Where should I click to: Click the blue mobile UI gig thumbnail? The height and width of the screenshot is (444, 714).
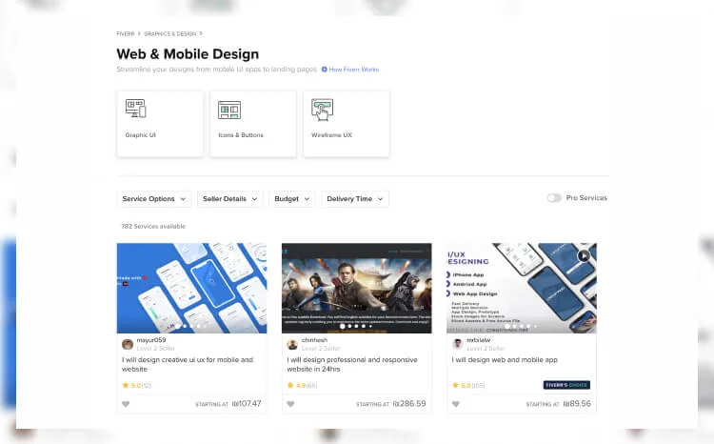point(191,287)
